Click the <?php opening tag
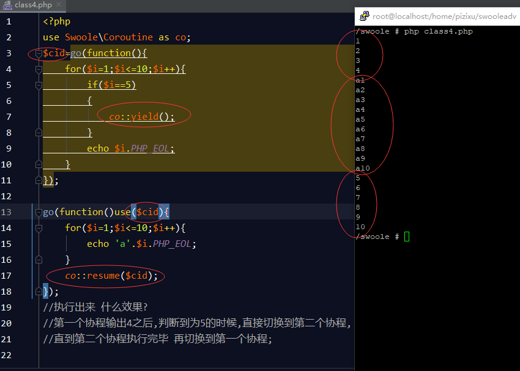The image size is (520, 371). [56, 21]
